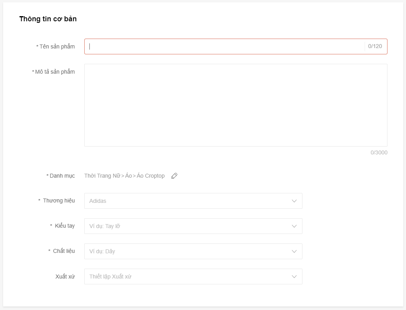Click the 'Thời Trang Nữ > Áo > Áo Croptop' category path
The width and height of the screenshot is (406, 310).
124,176
